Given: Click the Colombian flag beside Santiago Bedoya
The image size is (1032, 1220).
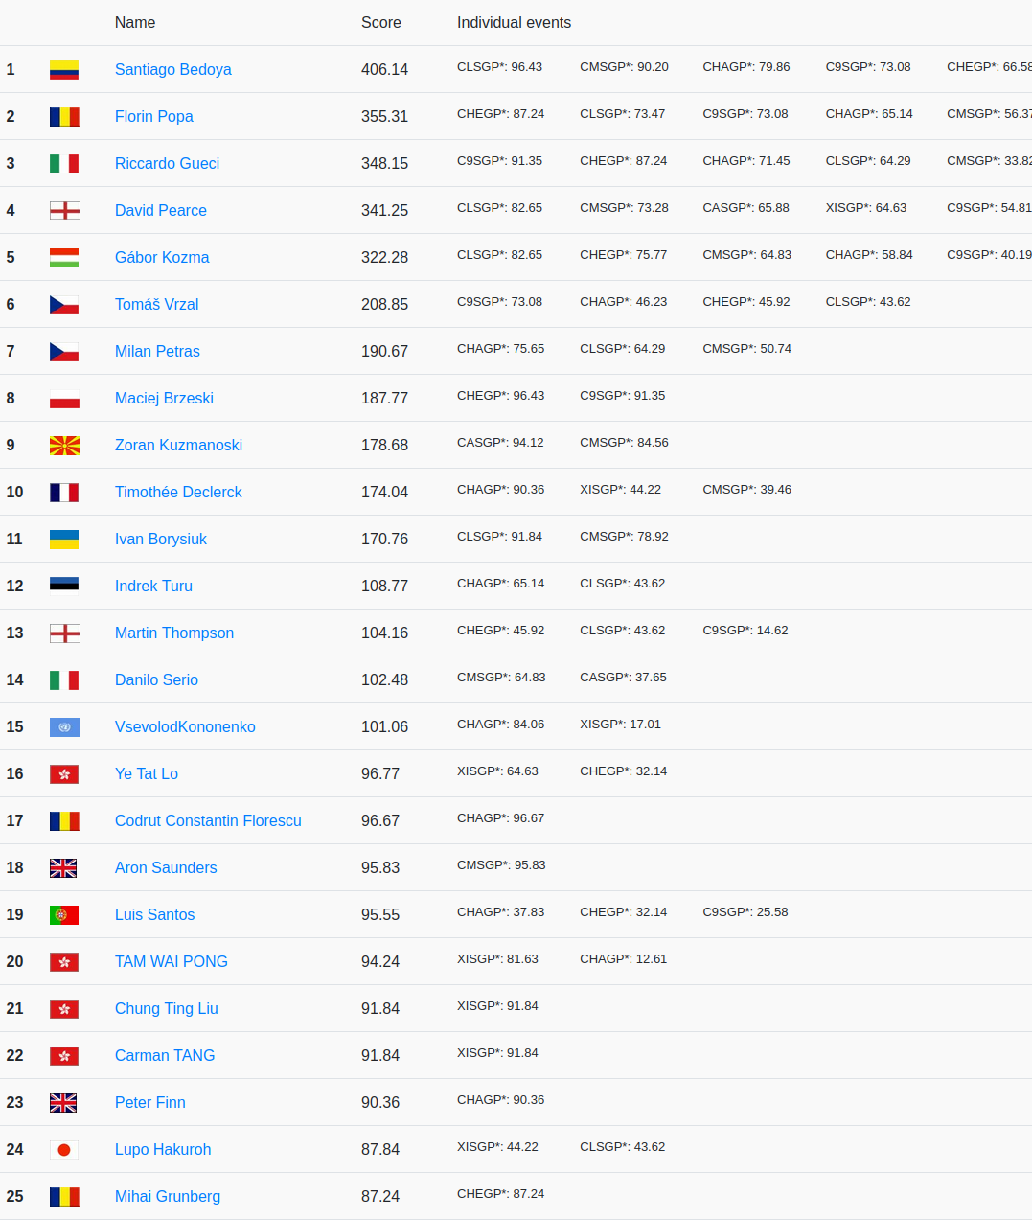Looking at the screenshot, I should 64,70.
